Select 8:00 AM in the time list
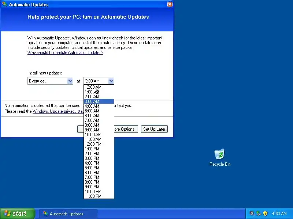This screenshot has width=293, height=219. [99, 125]
